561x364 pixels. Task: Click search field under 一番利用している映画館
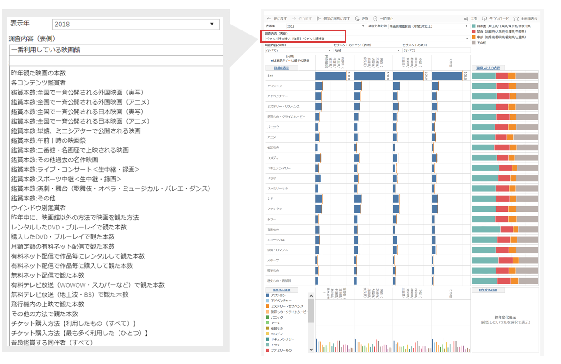click(x=116, y=61)
